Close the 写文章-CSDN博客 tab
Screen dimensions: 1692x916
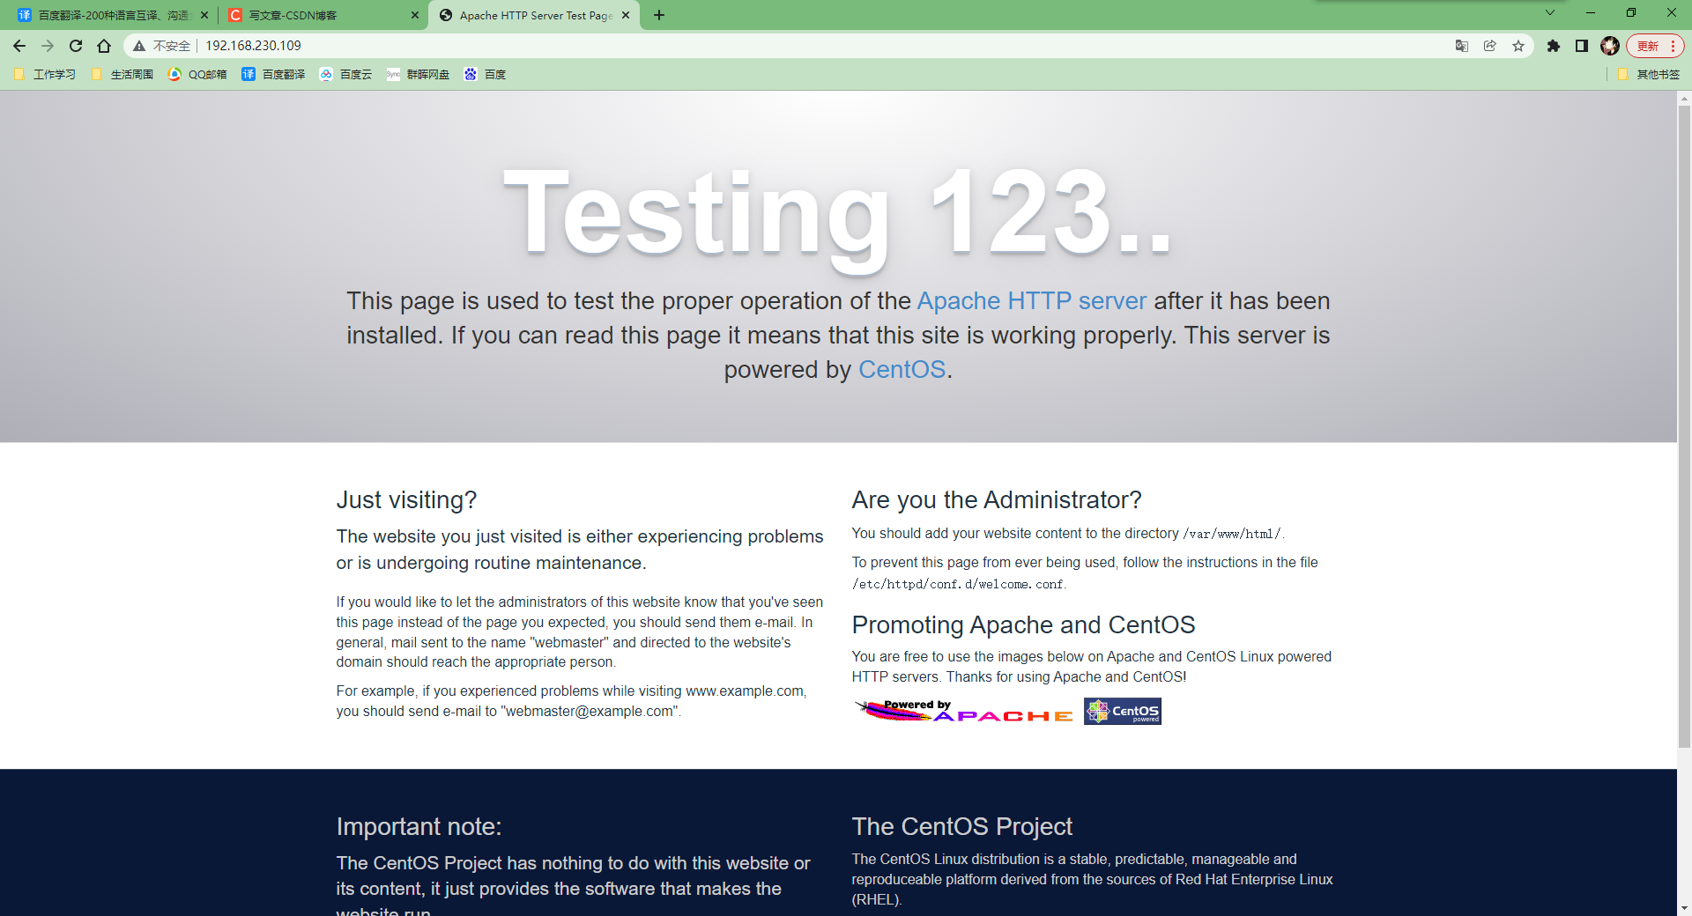pyautogui.click(x=415, y=15)
